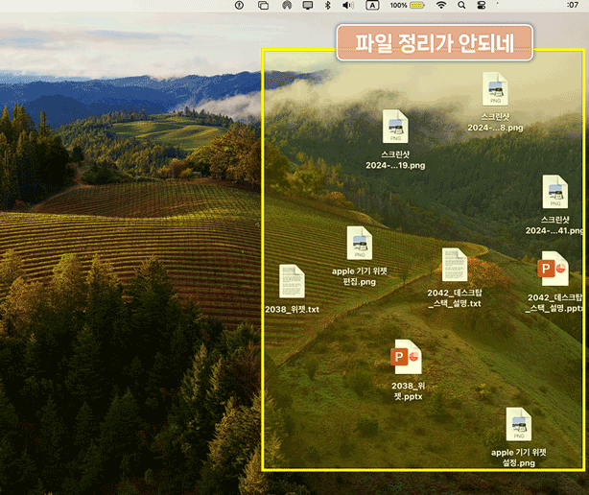Select the 스크린샷 2024-...19.png file

pyautogui.click(x=395, y=127)
